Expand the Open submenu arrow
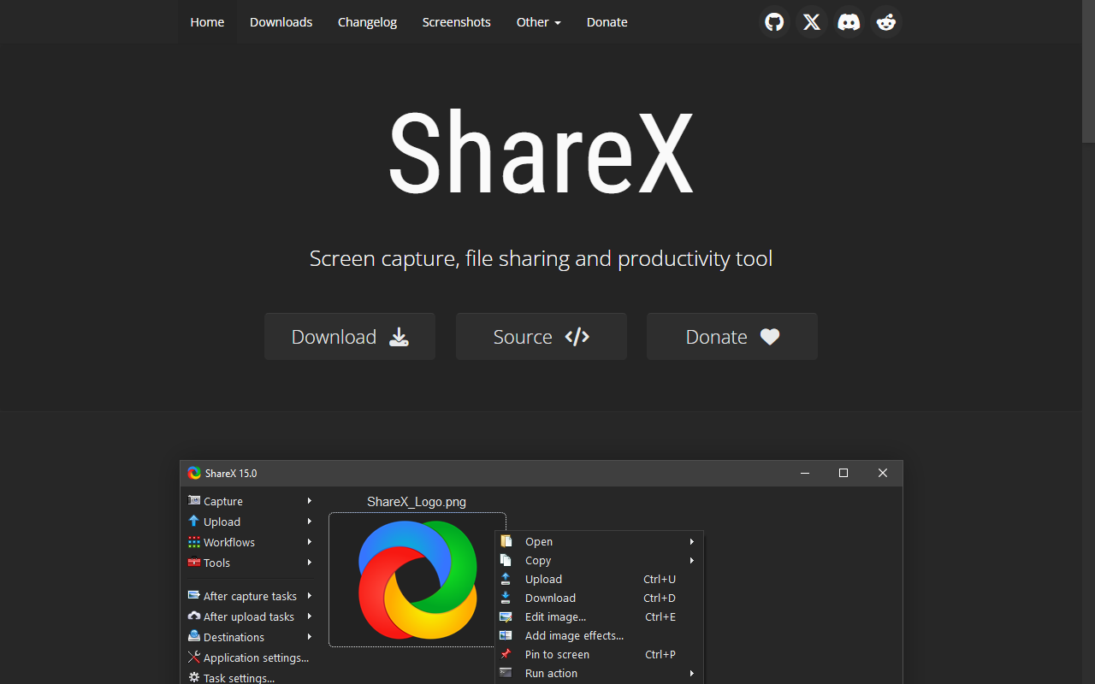The image size is (1095, 684). click(691, 541)
